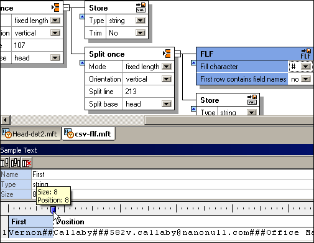The image size is (314, 243).
Task: Open the First row contains field names dropdown
Action: (306, 79)
